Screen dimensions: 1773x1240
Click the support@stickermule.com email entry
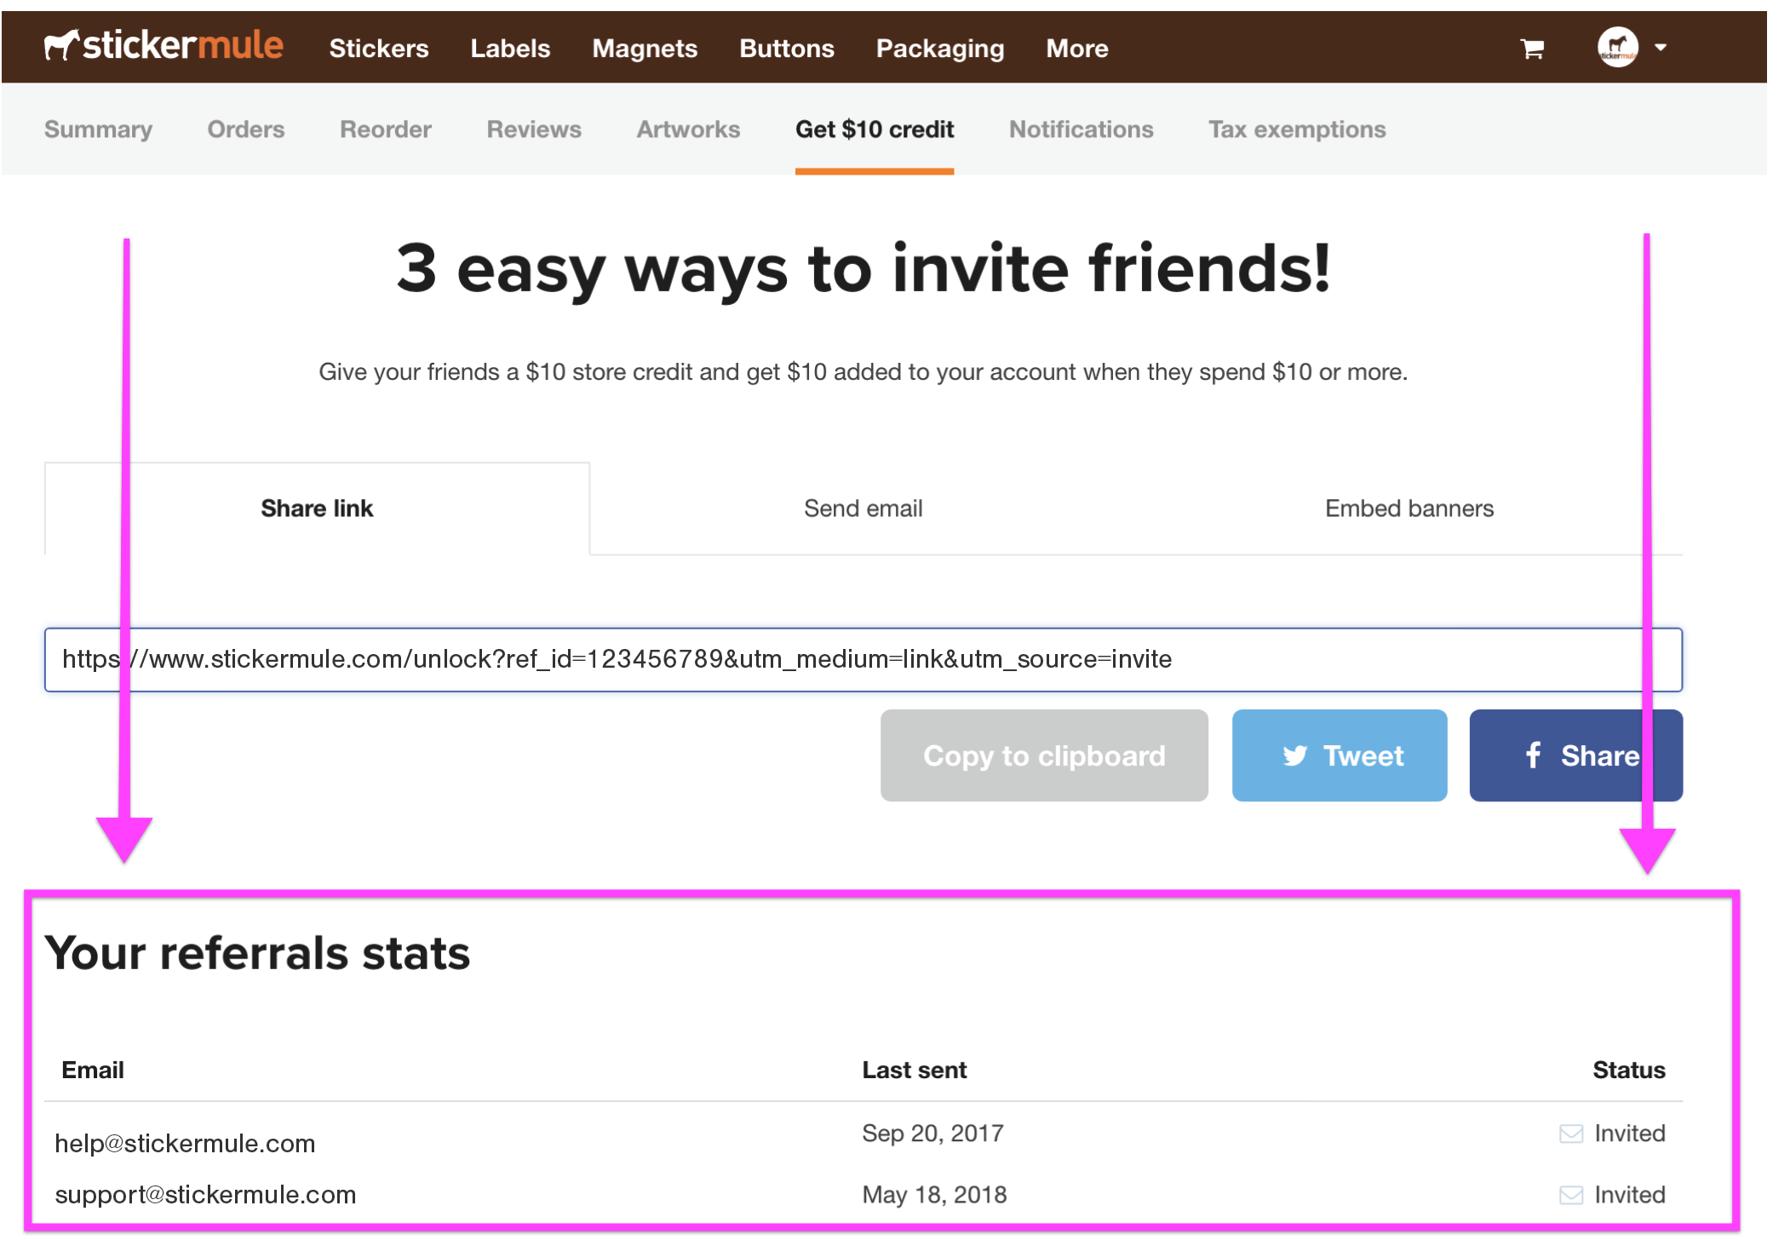coord(205,1195)
